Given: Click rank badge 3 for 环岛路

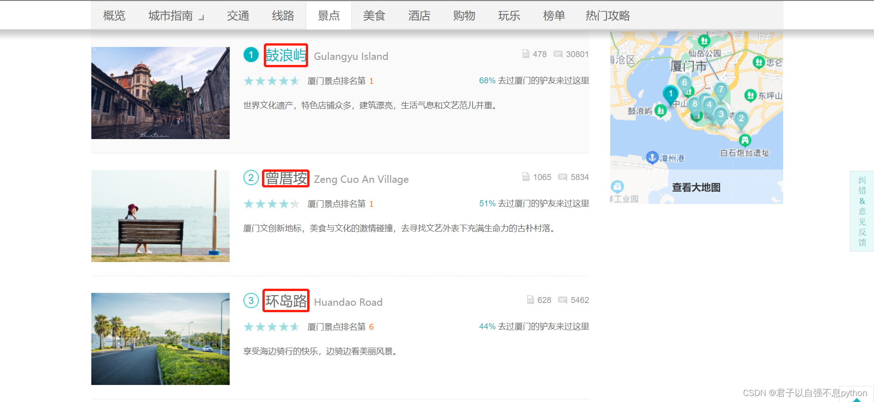Looking at the screenshot, I should (x=251, y=301).
